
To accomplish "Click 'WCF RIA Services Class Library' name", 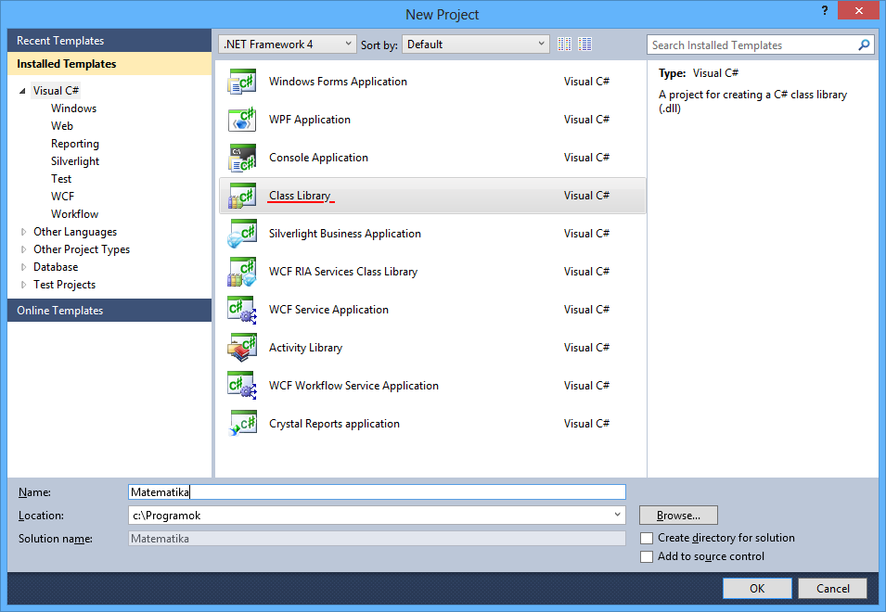I will [x=343, y=272].
